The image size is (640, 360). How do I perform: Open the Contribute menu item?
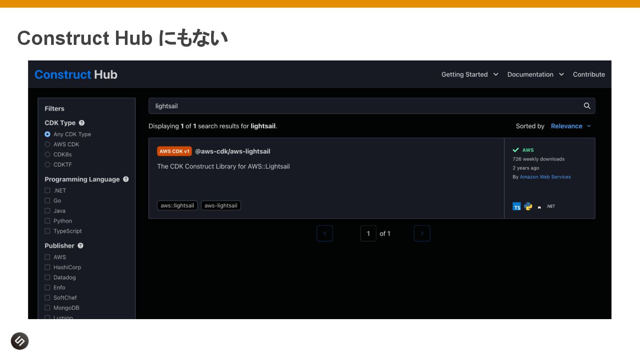[x=589, y=74]
